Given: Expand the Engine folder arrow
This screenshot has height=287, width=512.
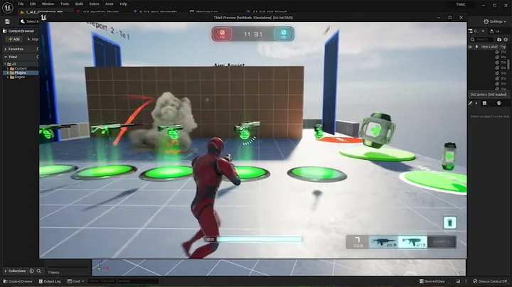Looking at the screenshot, I should click(8, 77).
